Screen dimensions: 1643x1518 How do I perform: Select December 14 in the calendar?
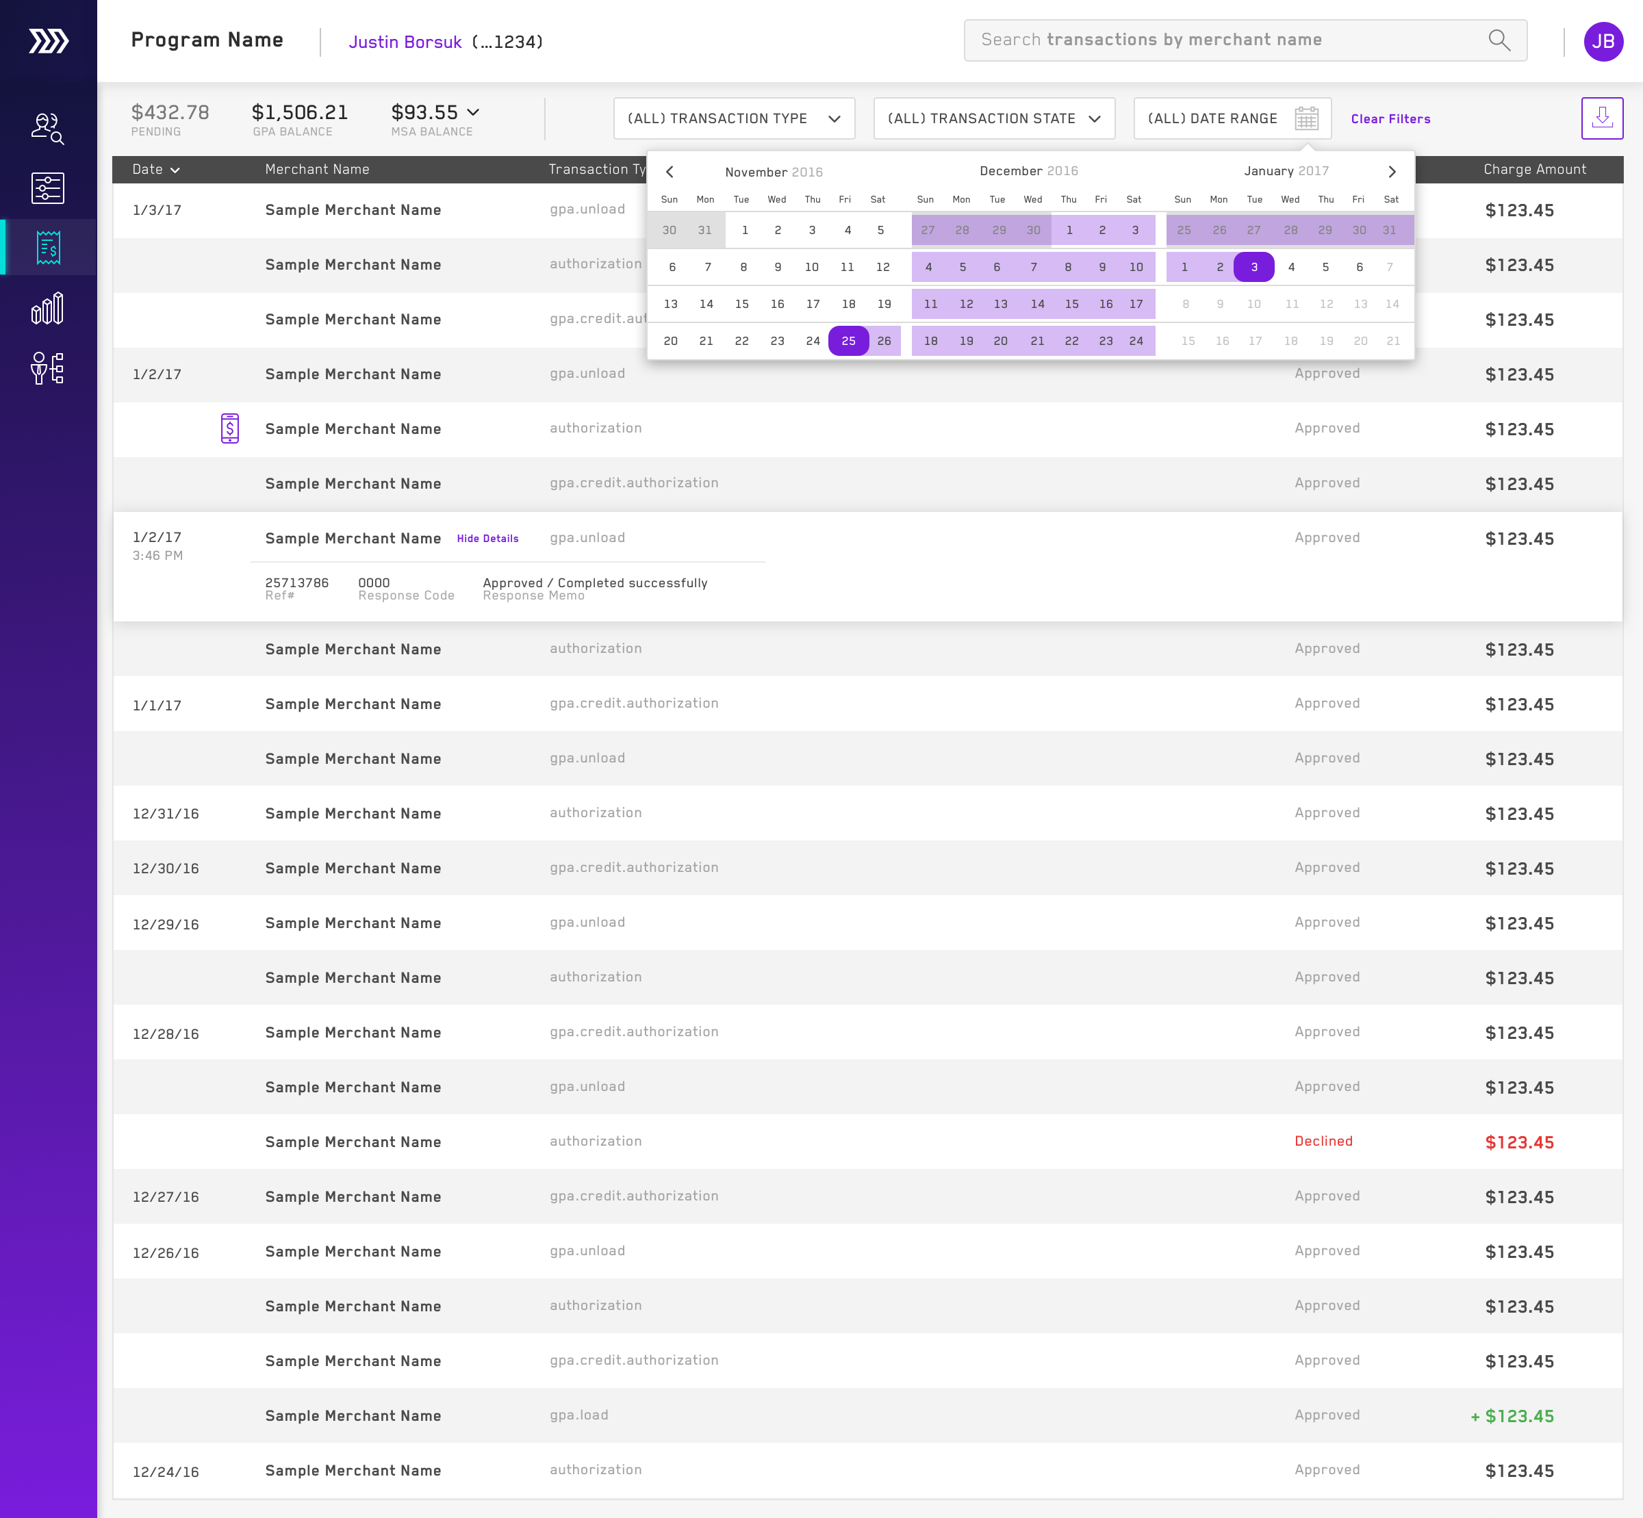coord(1038,304)
